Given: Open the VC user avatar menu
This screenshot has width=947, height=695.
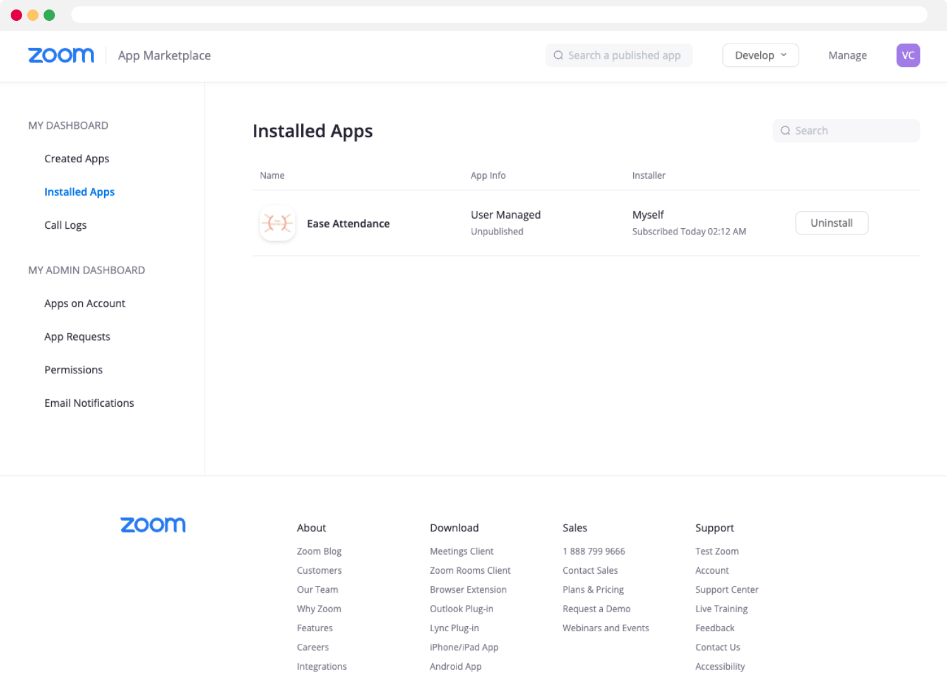Looking at the screenshot, I should point(908,56).
